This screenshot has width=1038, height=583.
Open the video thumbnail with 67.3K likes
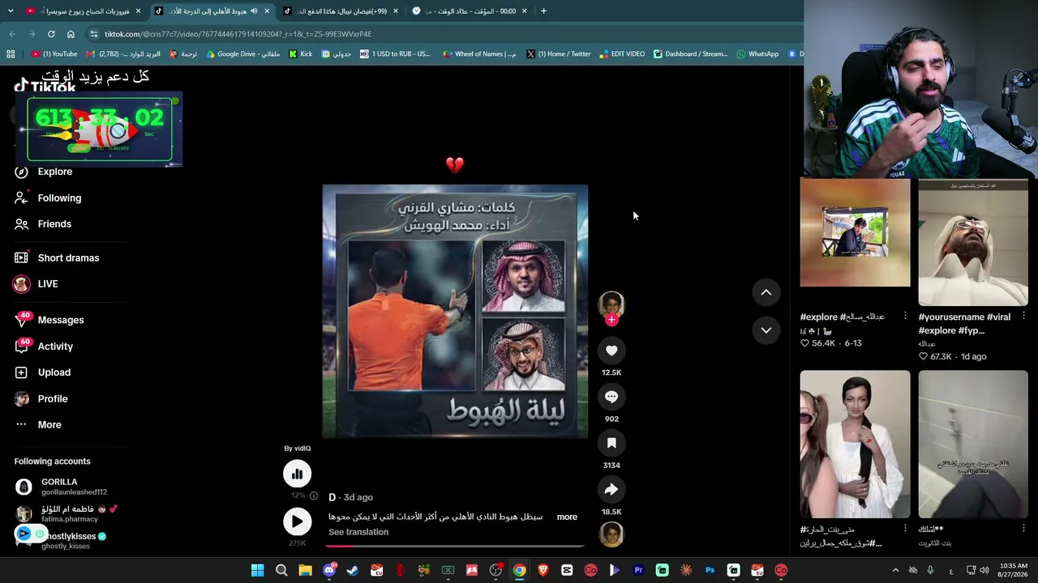pos(973,243)
